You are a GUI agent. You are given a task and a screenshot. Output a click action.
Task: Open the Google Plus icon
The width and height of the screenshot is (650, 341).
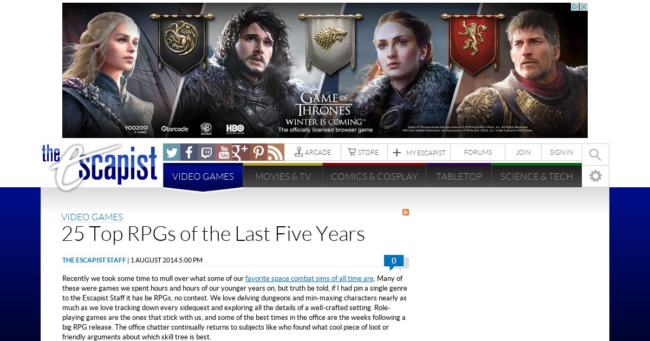241,152
